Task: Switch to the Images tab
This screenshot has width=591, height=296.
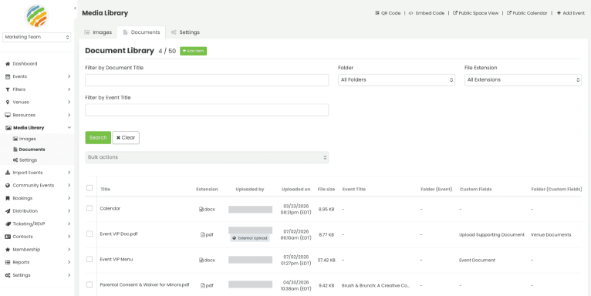Action: tap(98, 32)
